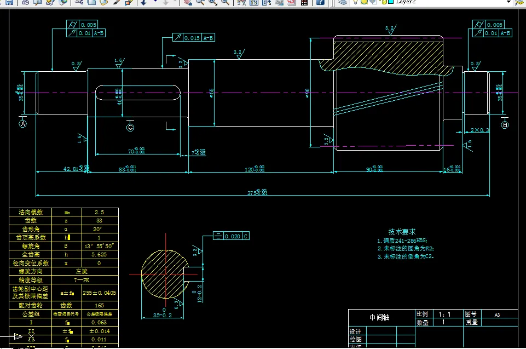Click the Zoom Previous icon

pos(225,2)
